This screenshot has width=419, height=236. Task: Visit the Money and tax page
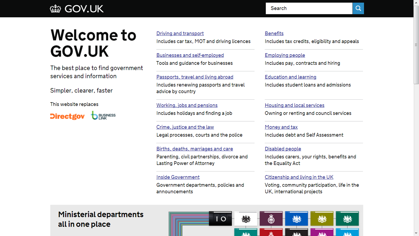pos(281,127)
